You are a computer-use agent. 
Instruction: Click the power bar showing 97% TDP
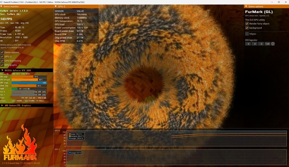[29, 98]
